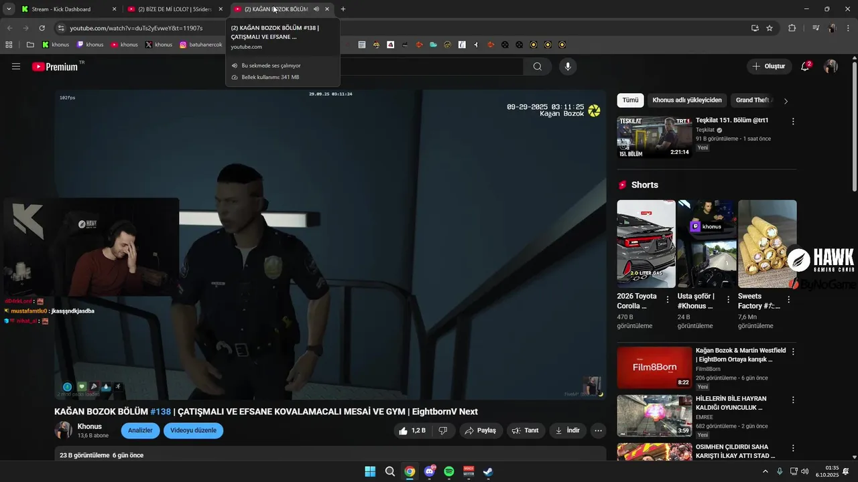Open Chrome apps grid shortcut

coord(9,45)
